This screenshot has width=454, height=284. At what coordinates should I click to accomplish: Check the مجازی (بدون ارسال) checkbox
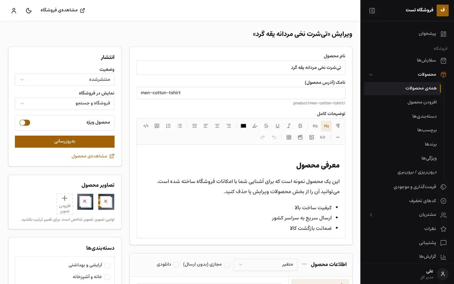coord(227,264)
